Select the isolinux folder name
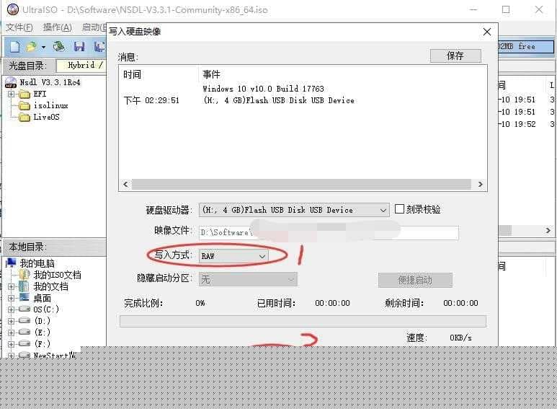 (50, 105)
